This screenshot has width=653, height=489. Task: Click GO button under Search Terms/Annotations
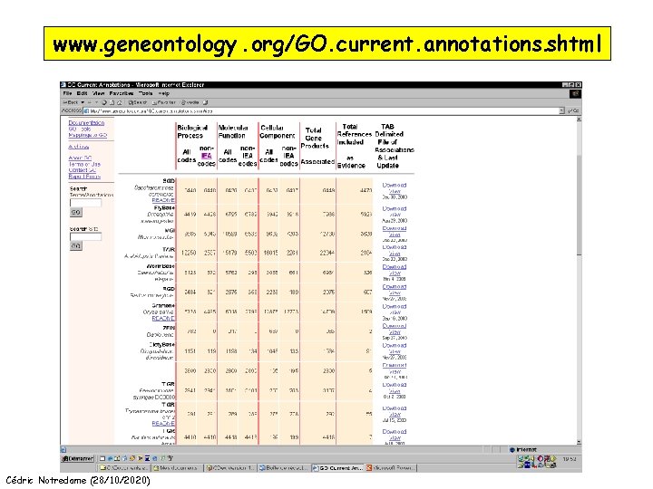[x=75, y=212]
